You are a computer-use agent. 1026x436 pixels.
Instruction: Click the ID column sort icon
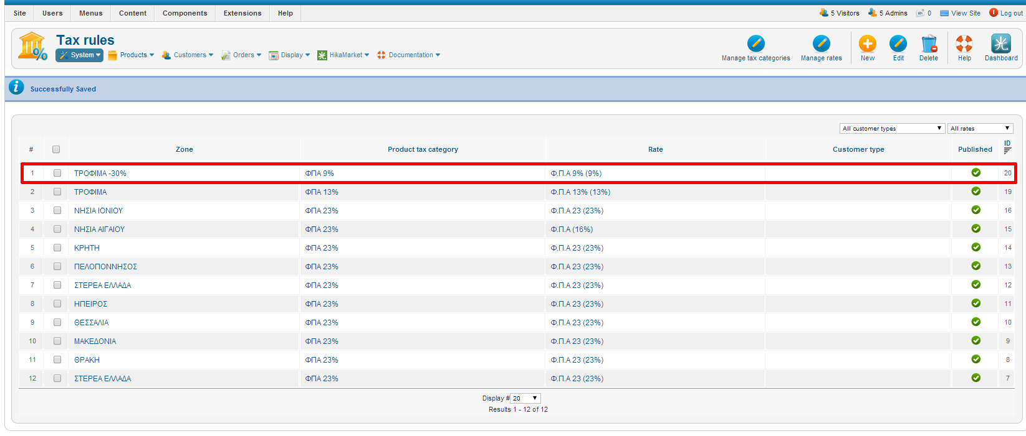click(x=1007, y=150)
